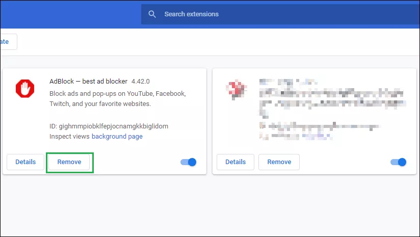Image resolution: width=420 pixels, height=237 pixels.
Task: Click the partially visible Update button
Action: [9, 42]
